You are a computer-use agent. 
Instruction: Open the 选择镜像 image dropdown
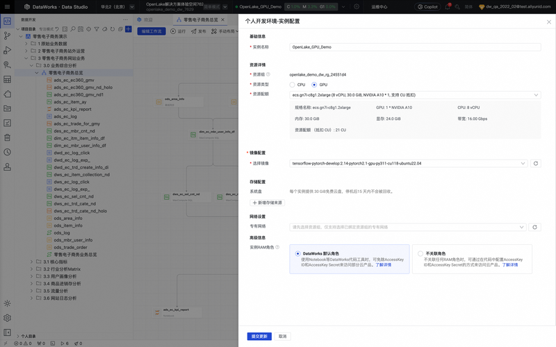pyautogui.click(x=409, y=163)
